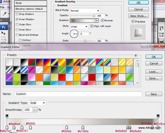Select the color stop labeled #f0efeb

[66, 127]
